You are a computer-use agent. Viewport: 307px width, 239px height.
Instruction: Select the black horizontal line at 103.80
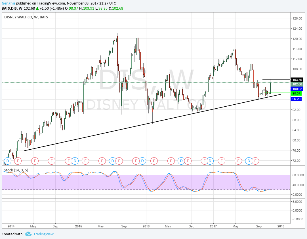click(x=276, y=79)
